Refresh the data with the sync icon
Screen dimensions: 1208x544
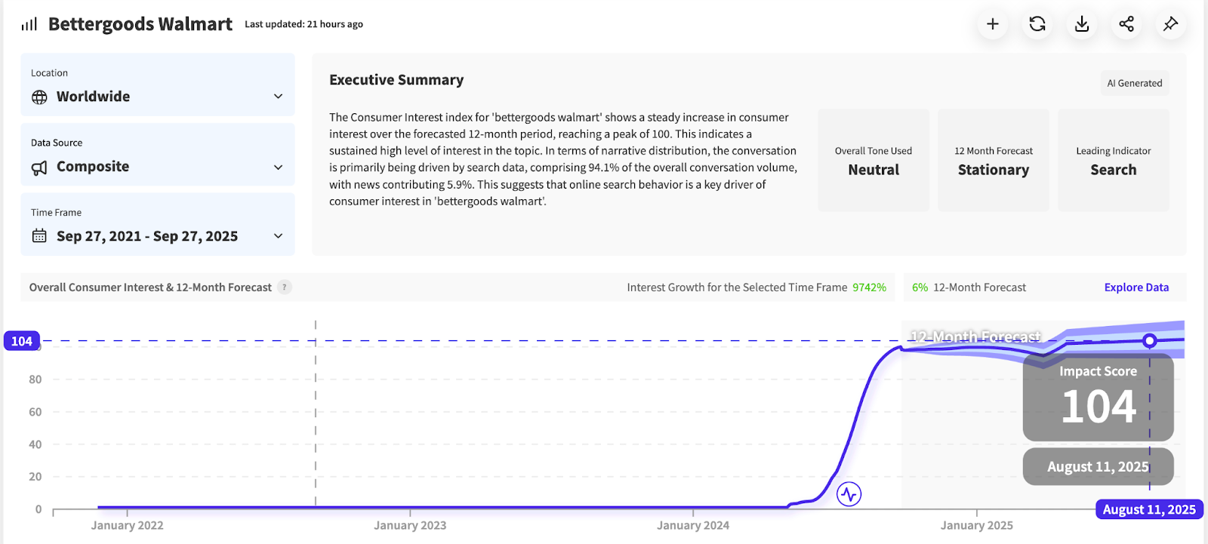[1037, 24]
